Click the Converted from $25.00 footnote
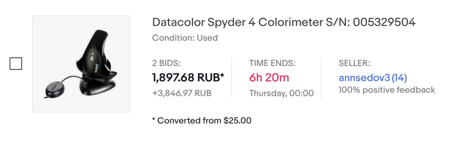The image size is (468, 145). click(202, 120)
